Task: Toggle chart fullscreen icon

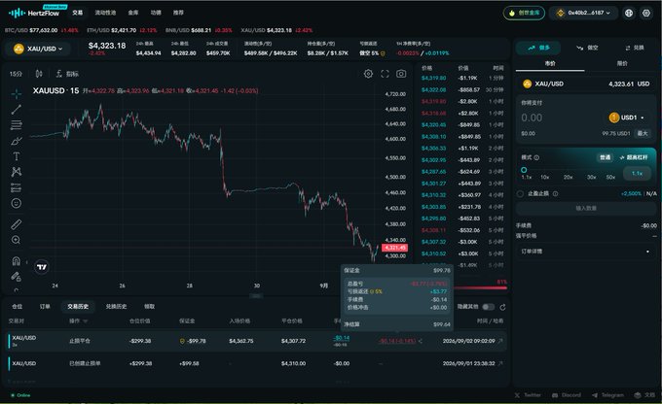Action: click(x=385, y=74)
